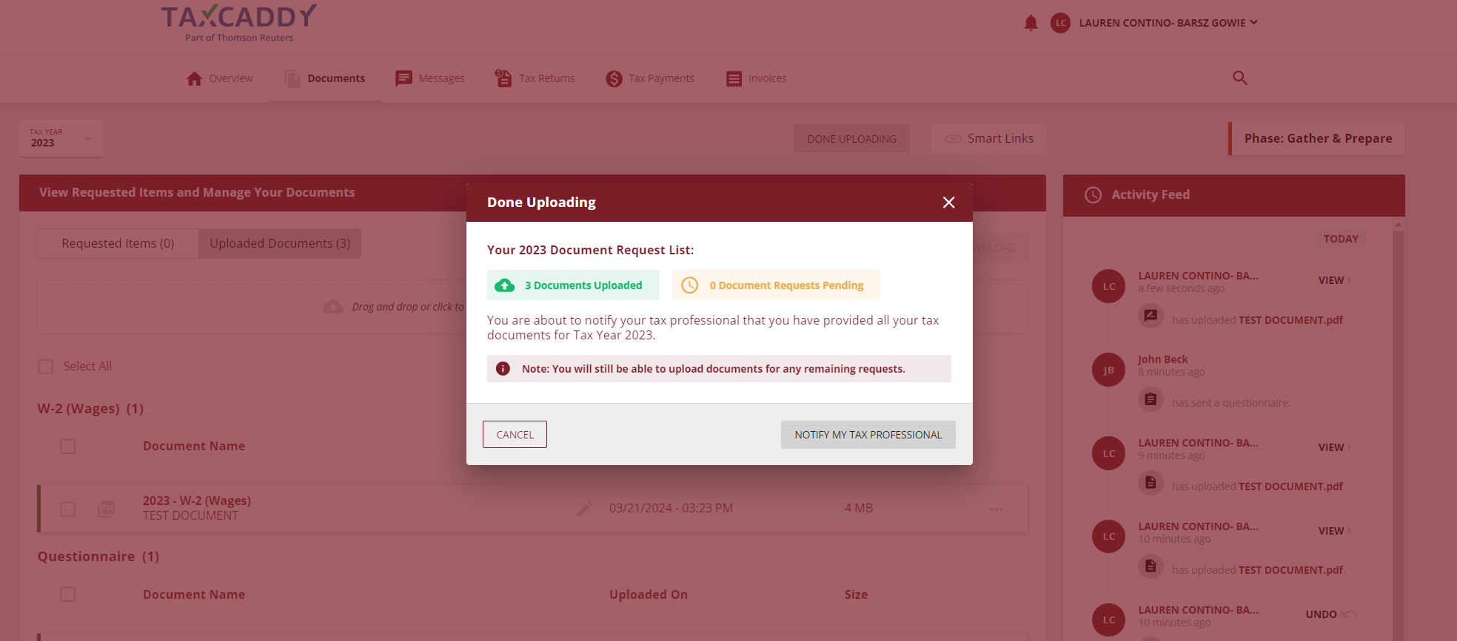The width and height of the screenshot is (1457, 641).
Task: Click the Messages chat icon
Action: pyautogui.click(x=403, y=78)
